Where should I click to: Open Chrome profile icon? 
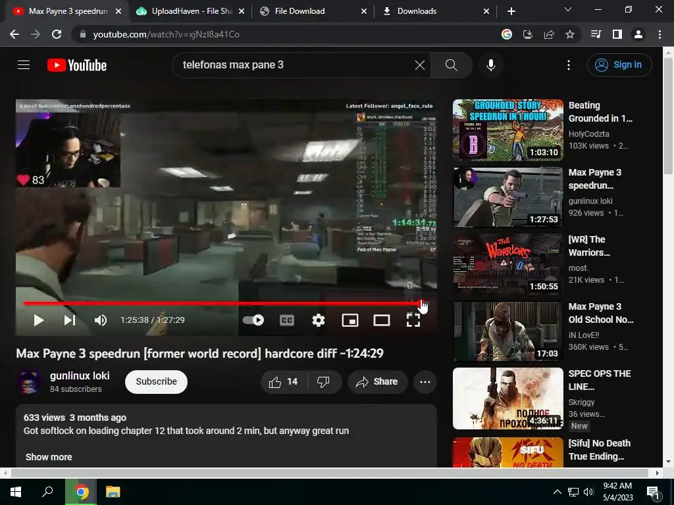tap(638, 34)
